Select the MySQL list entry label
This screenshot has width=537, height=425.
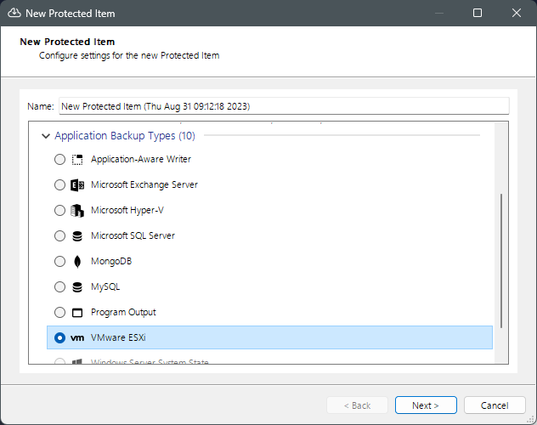(x=105, y=286)
